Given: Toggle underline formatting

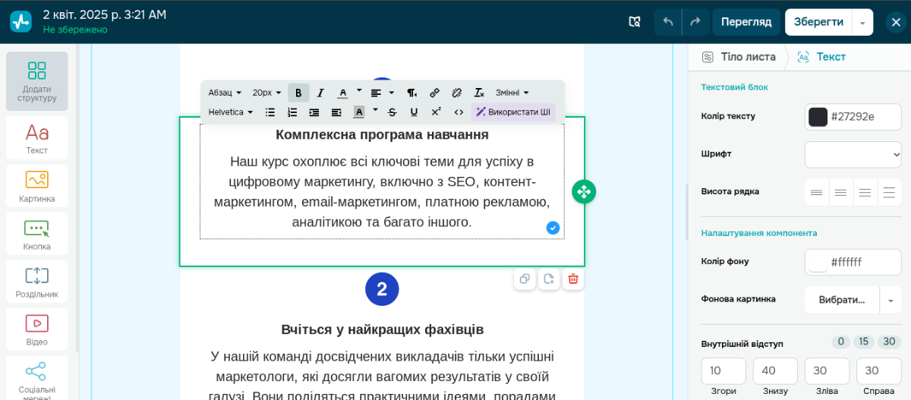Looking at the screenshot, I should tap(414, 112).
